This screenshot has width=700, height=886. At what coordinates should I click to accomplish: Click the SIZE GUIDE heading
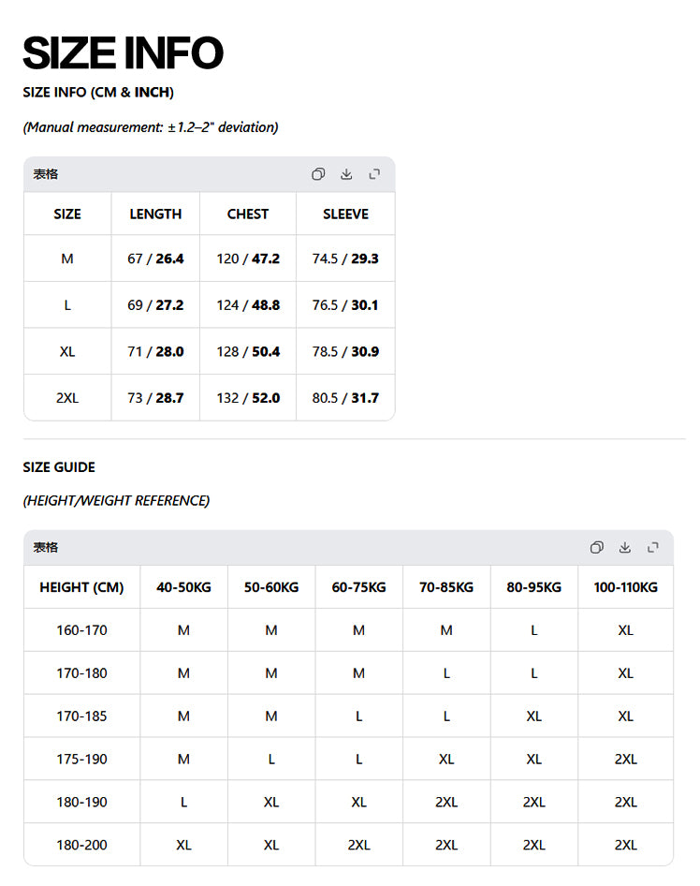pyautogui.click(x=59, y=467)
